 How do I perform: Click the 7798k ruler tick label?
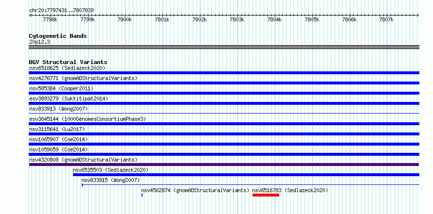tap(50, 19)
